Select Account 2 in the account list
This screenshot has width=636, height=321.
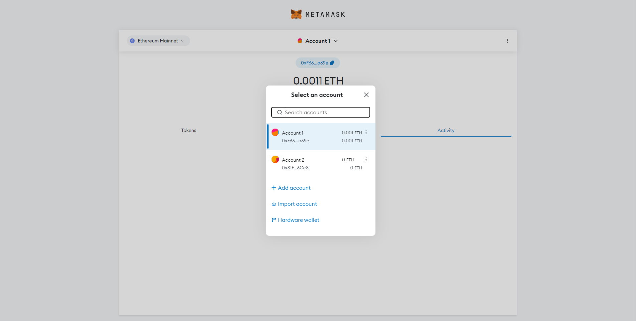point(321,164)
